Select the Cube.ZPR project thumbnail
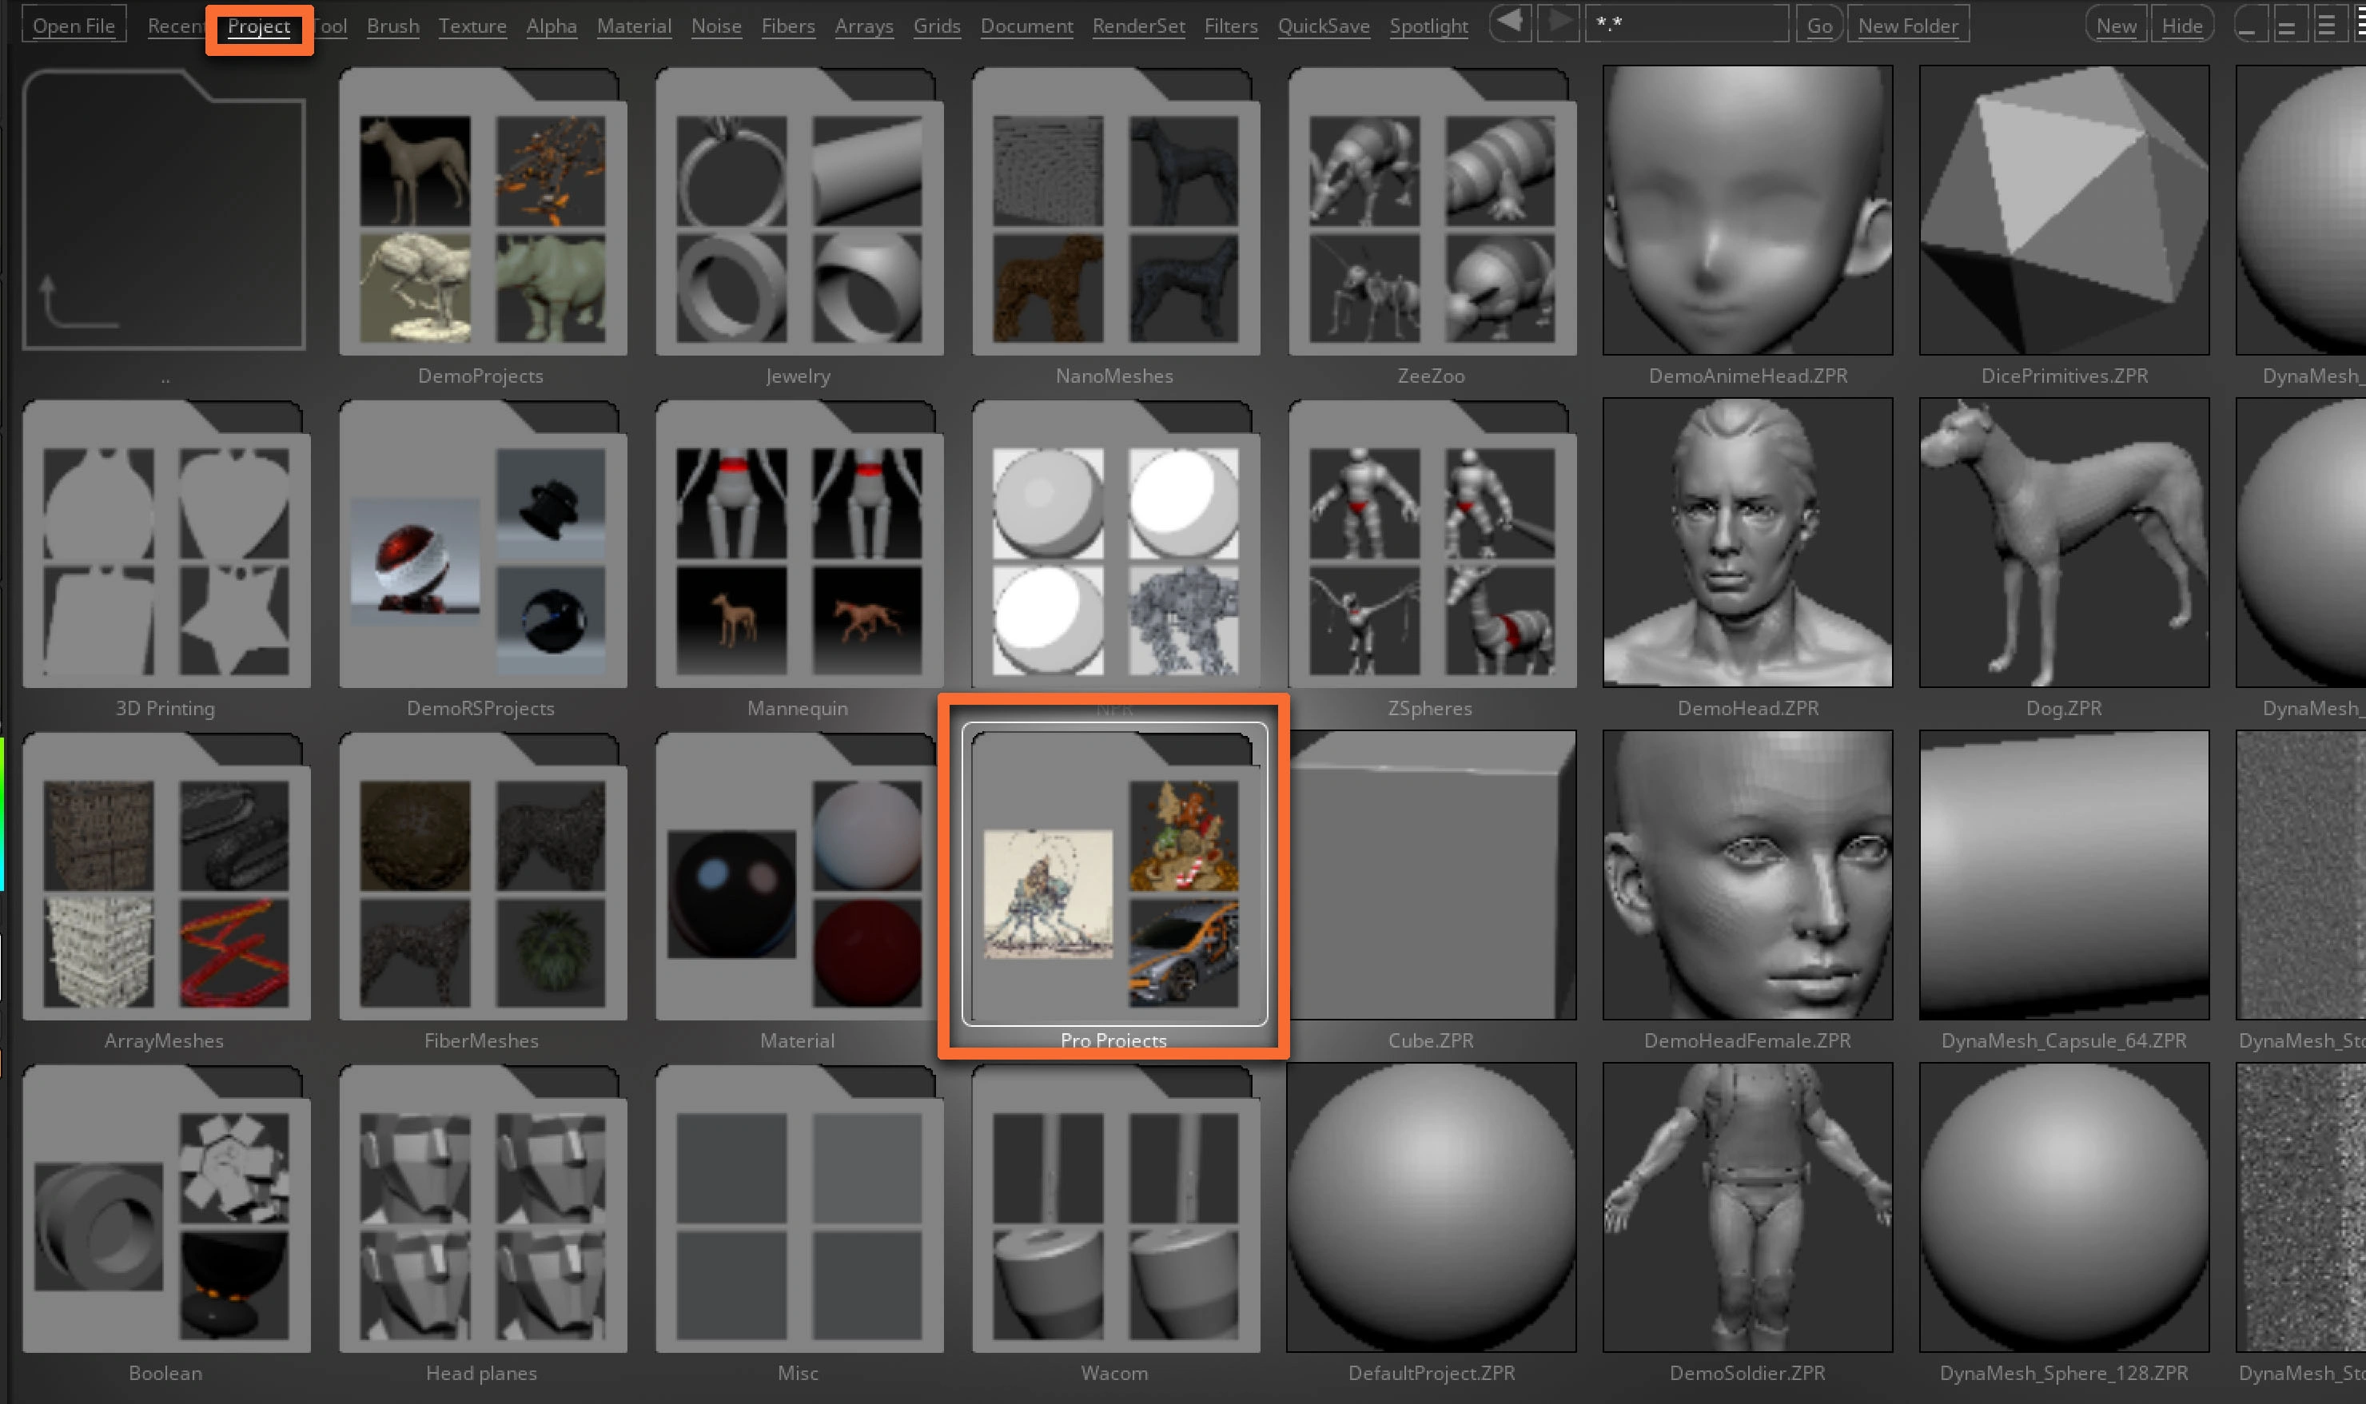The width and height of the screenshot is (2366, 1404). [x=1432, y=875]
